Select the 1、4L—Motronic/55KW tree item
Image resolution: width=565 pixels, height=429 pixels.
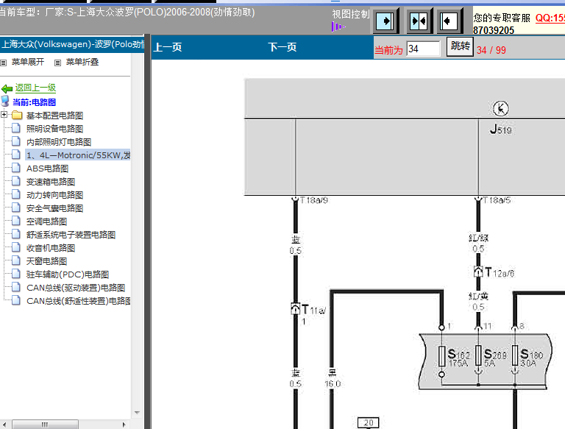click(x=78, y=155)
